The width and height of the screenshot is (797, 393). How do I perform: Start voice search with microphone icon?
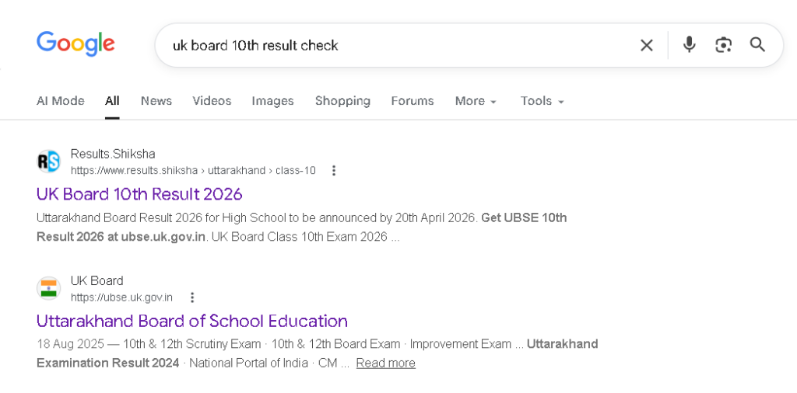pos(689,45)
